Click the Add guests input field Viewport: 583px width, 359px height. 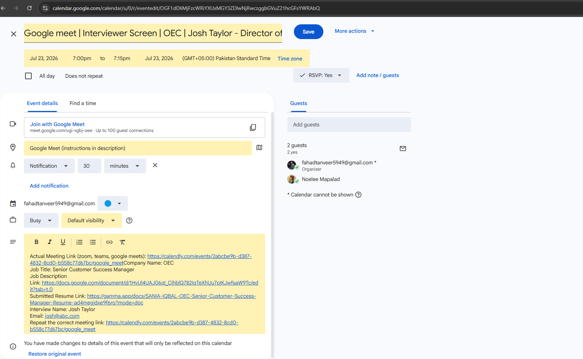coord(349,125)
